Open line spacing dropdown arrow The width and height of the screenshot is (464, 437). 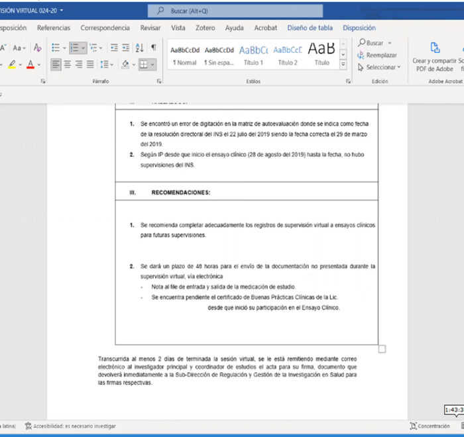(x=111, y=64)
